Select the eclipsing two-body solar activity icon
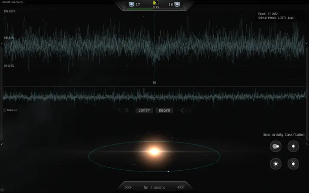Image resolution: width=309 pixels, height=193 pixels. [x=276, y=146]
